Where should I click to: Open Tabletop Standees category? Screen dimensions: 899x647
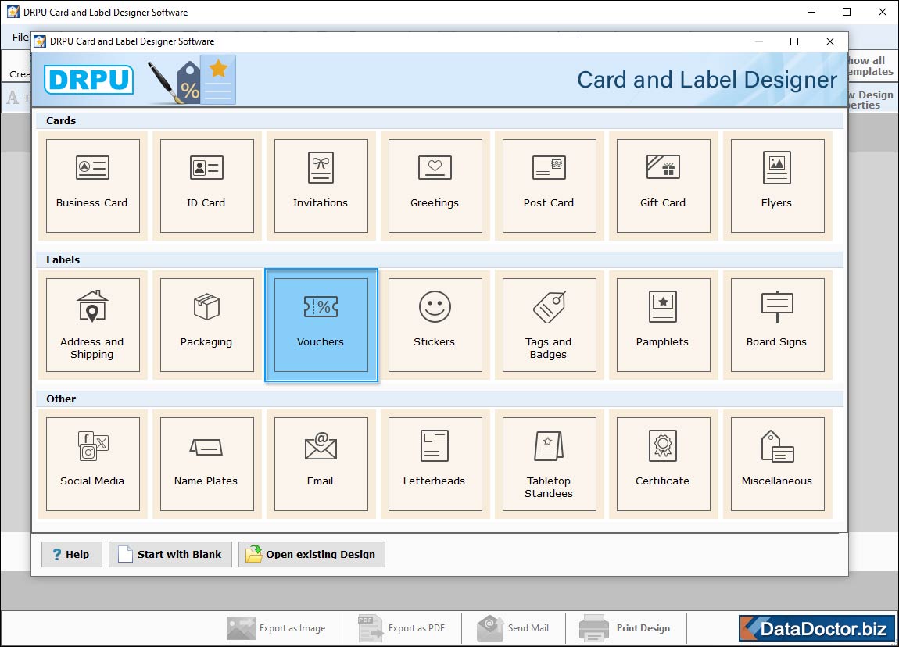(550, 464)
